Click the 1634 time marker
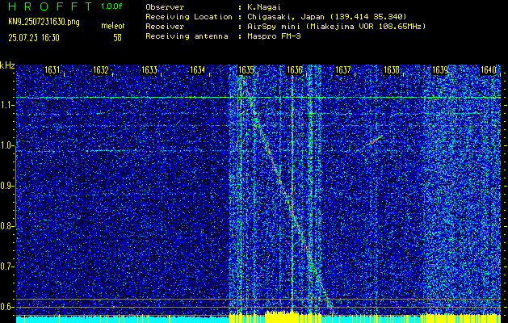 [198, 70]
